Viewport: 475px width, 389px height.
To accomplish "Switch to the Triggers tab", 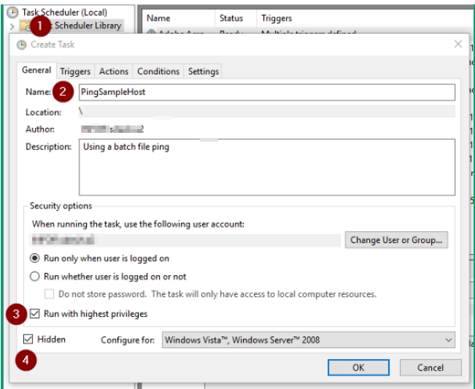I will [75, 72].
